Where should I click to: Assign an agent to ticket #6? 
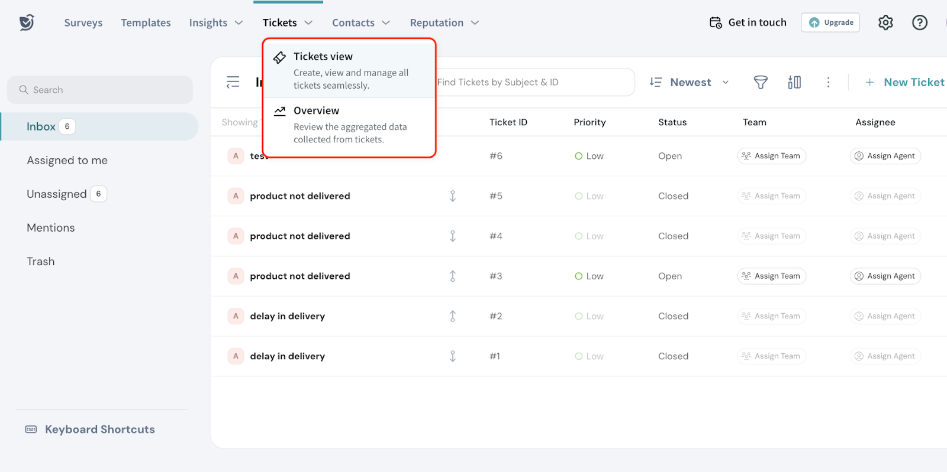(885, 156)
